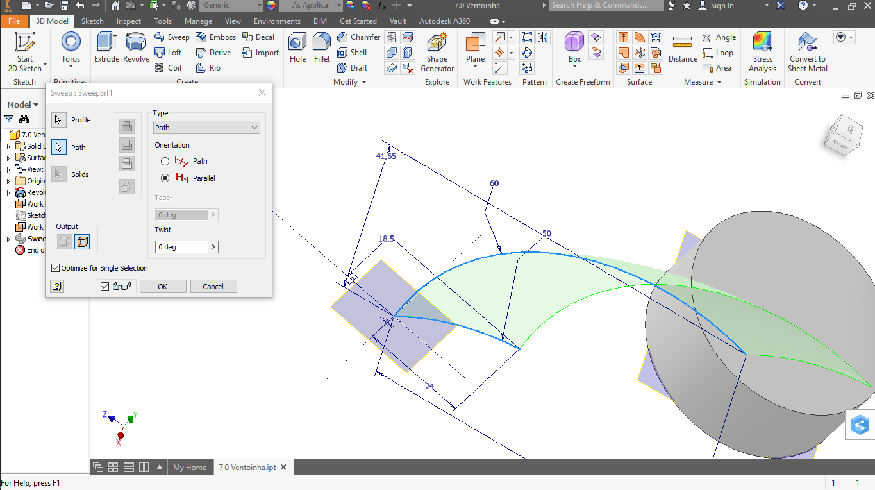Choose the Fillet tool
The image size is (875, 490).
pyautogui.click(x=322, y=48)
